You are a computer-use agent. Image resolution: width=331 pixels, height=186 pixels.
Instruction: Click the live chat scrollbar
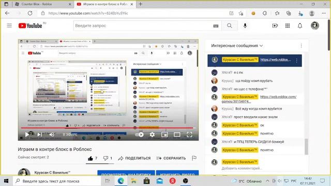(x=306, y=146)
